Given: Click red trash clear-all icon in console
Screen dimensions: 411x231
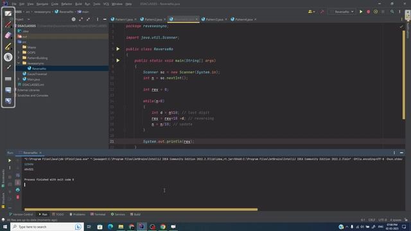Looking at the screenshot, I should click(x=18, y=197).
